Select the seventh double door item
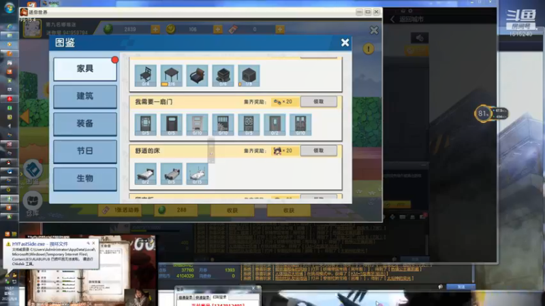 [300, 124]
